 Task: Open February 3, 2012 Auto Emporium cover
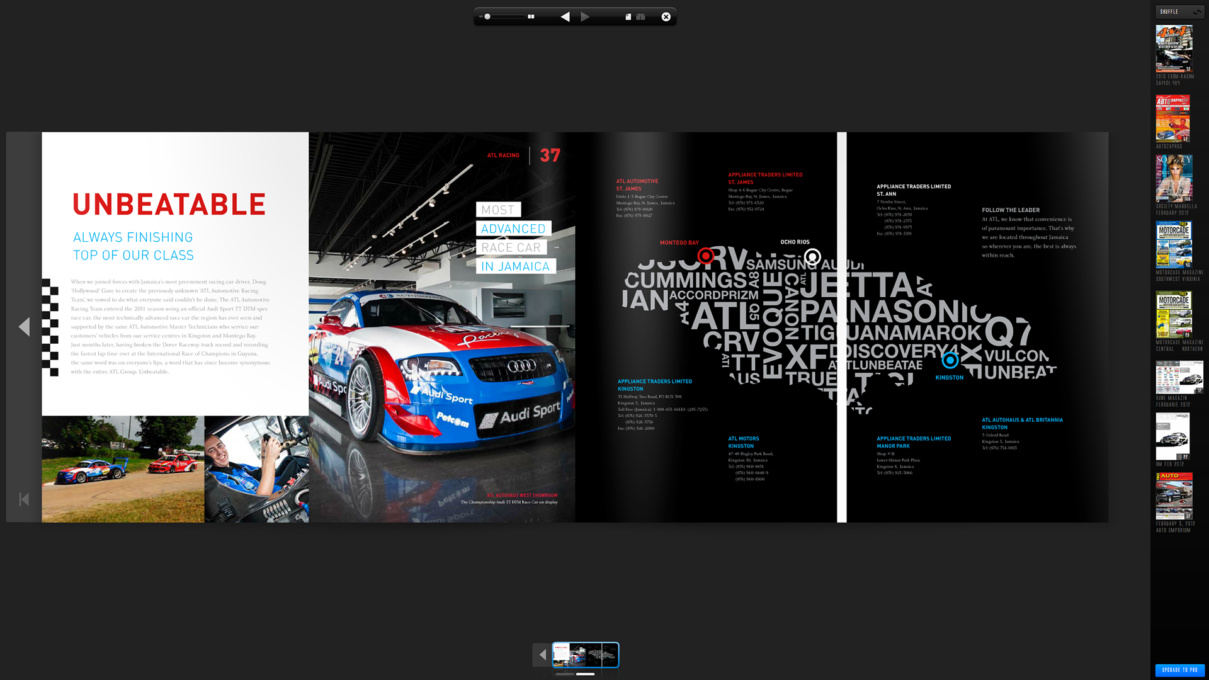1174,496
